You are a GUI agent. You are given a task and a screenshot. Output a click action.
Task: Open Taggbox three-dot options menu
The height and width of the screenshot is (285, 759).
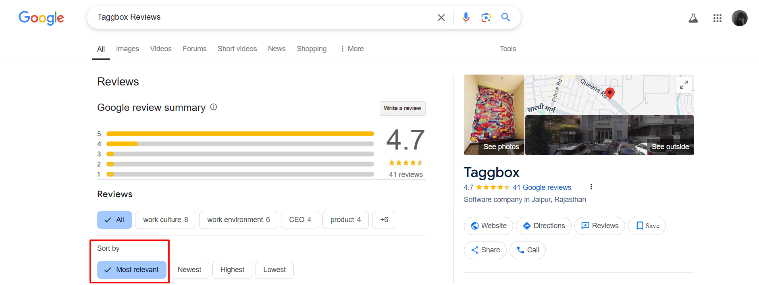pyautogui.click(x=591, y=187)
